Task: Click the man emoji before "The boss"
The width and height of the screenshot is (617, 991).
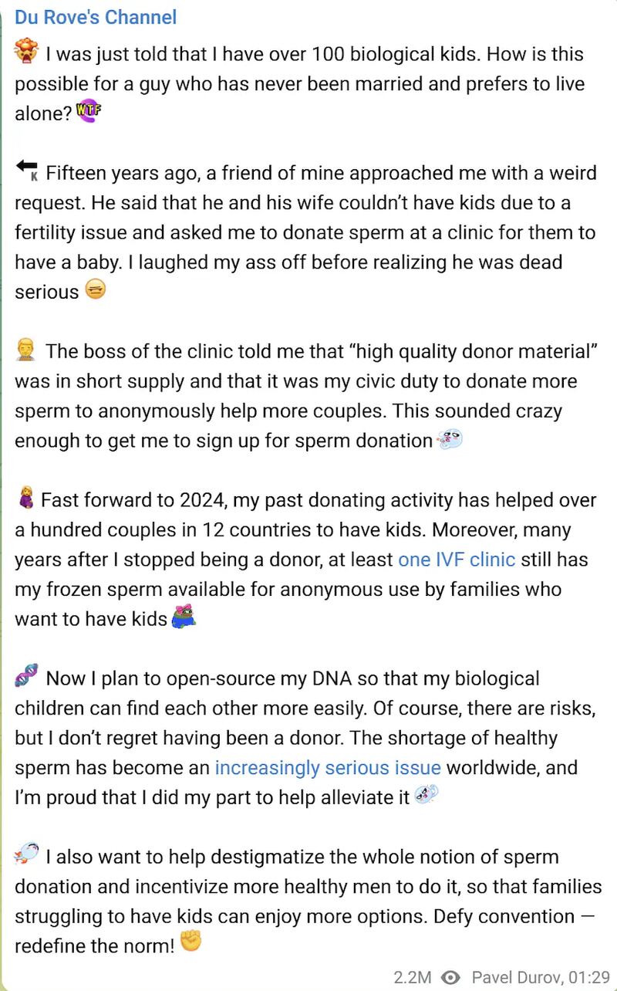Action: coord(26,351)
